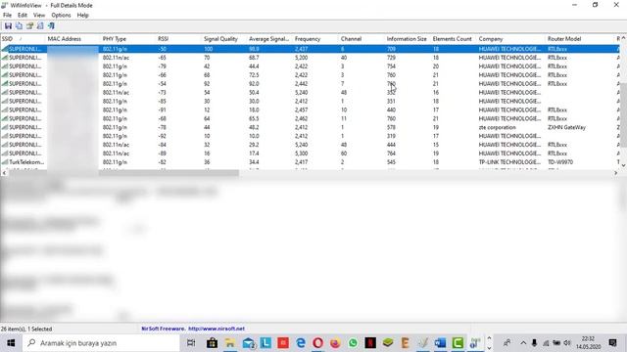Show hidden system tray icons

pyautogui.click(x=523, y=343)
